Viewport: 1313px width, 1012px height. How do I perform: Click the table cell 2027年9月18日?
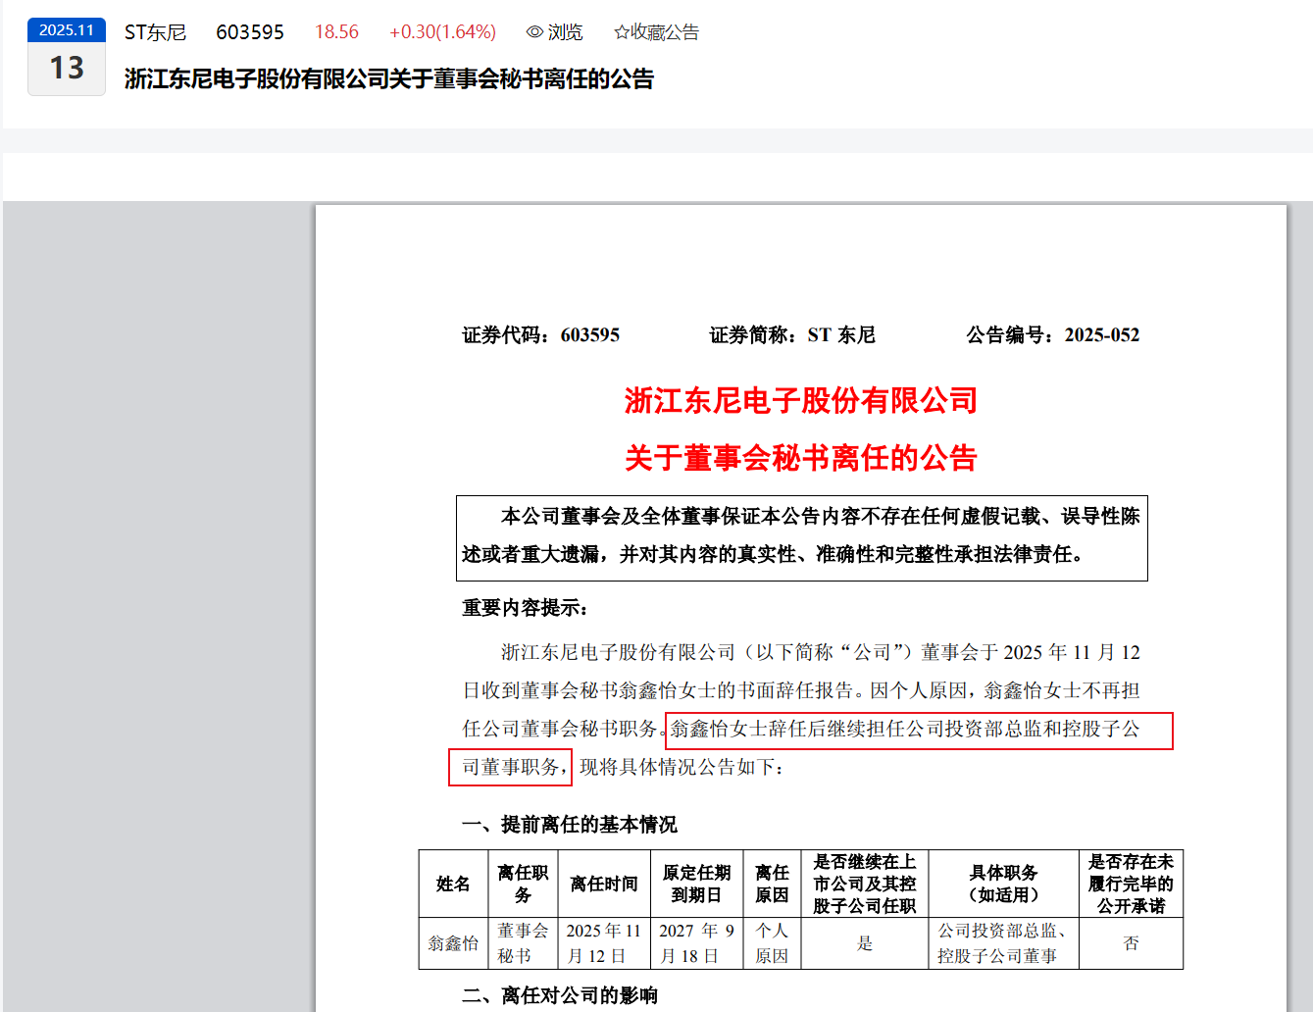click(x=697, y=944)
